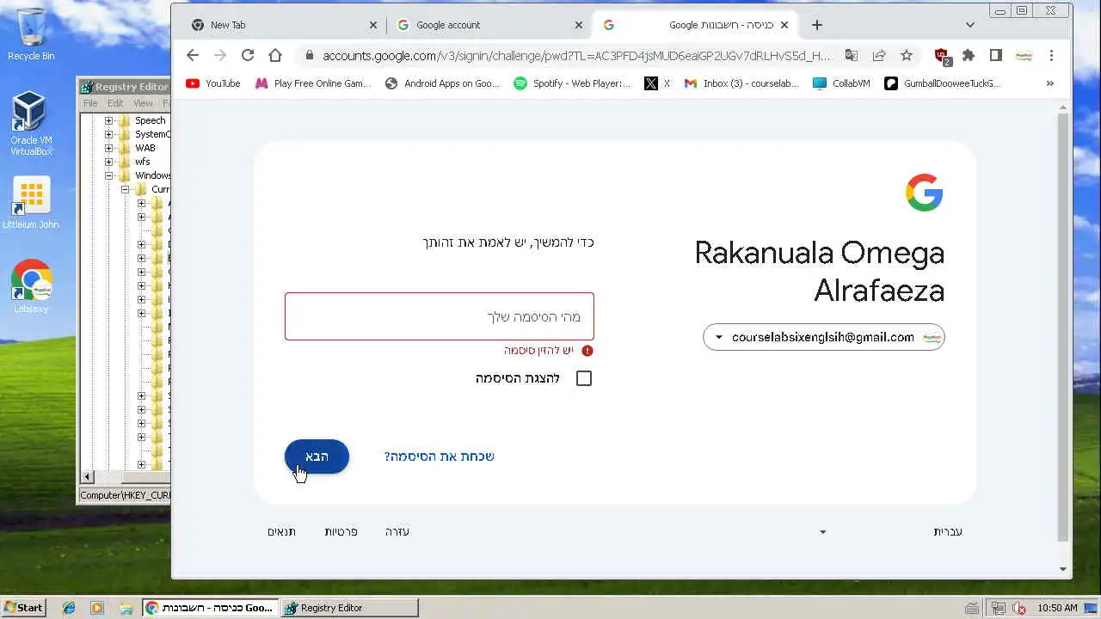Focus the password input field
The image size is (1101, 619).
[x=440, y=316]
